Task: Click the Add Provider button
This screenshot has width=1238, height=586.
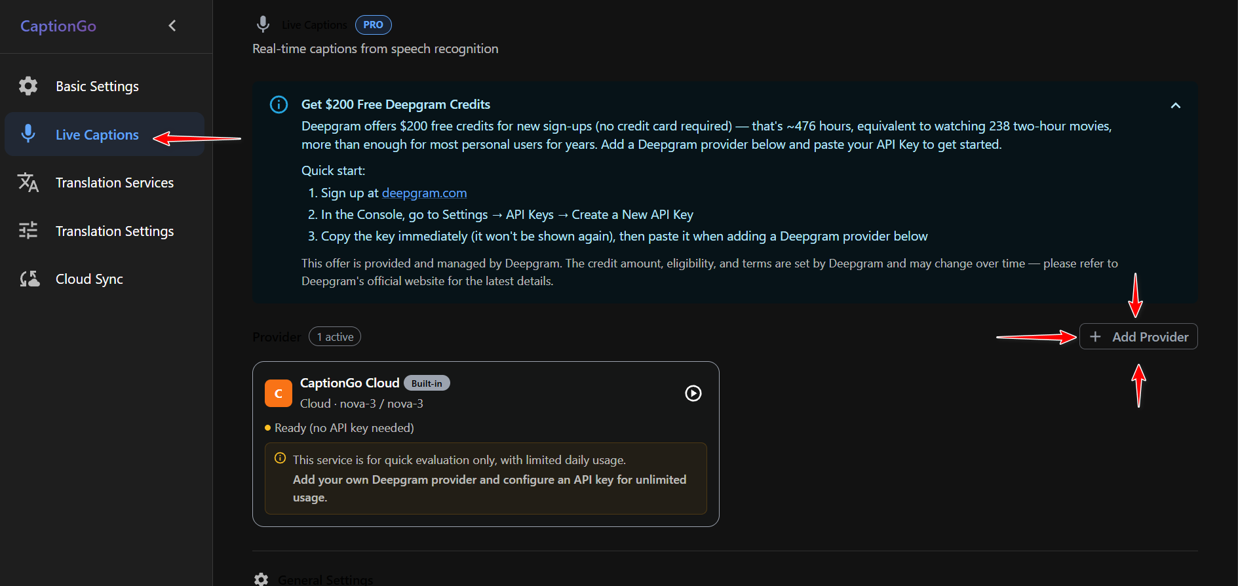Action: [x=1138, y=336]
